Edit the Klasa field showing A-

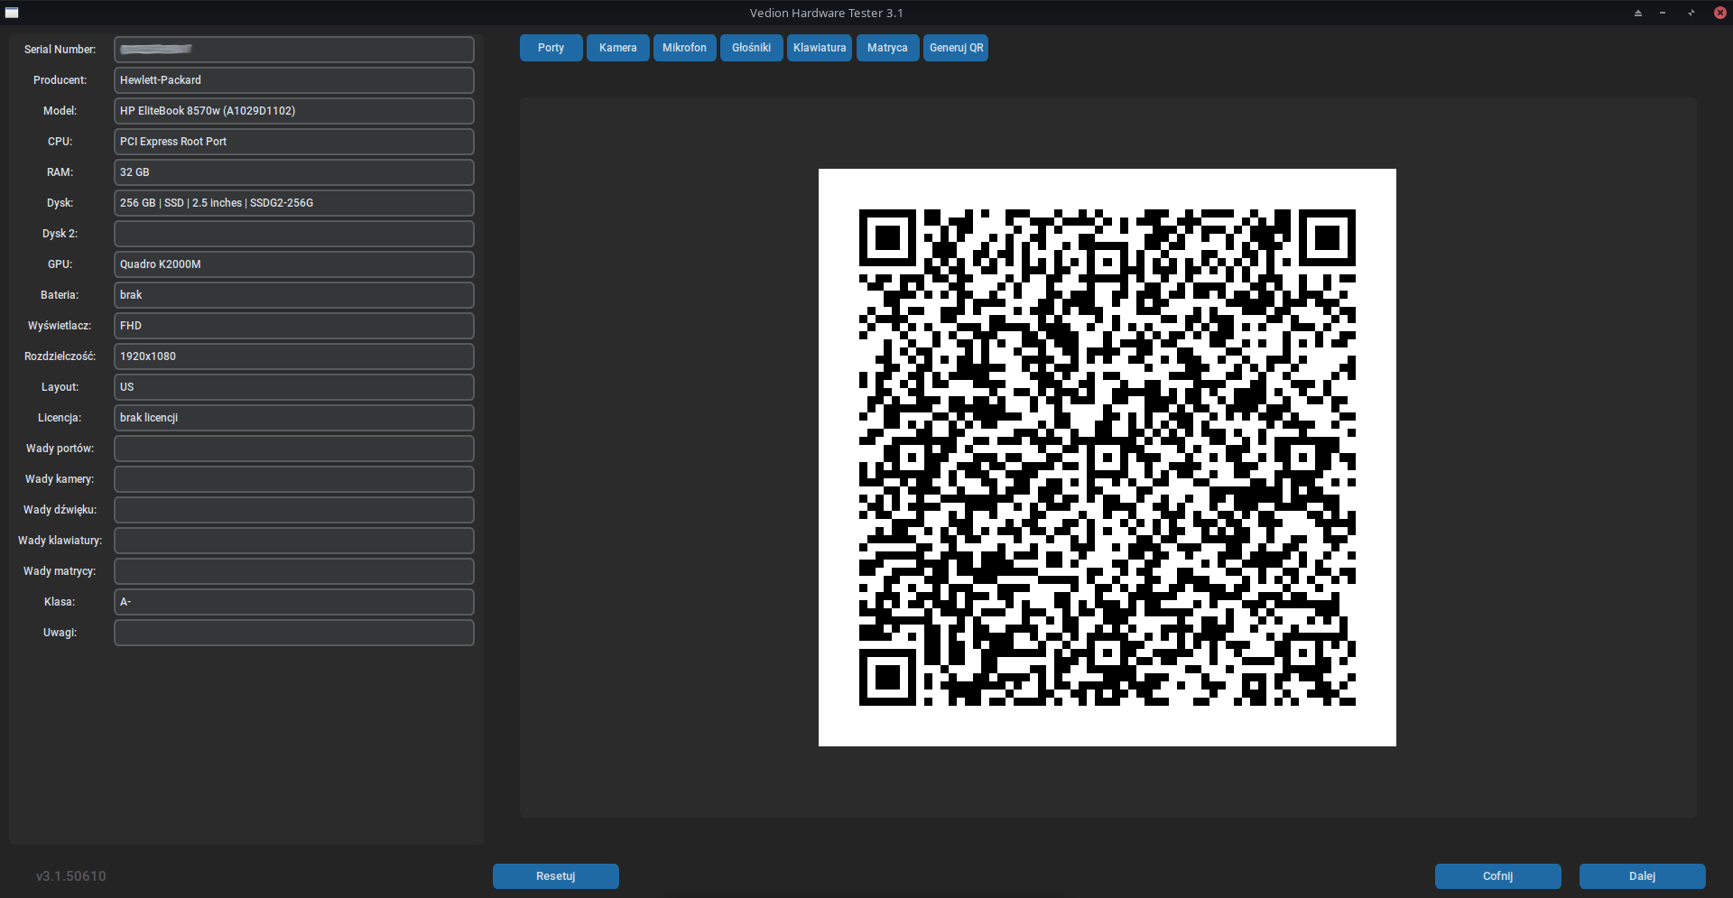[x=293, y=602]
